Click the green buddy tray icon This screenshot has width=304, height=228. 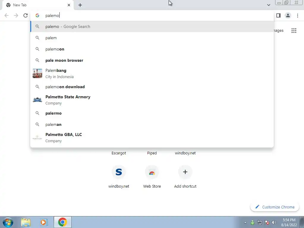point(252,222)
